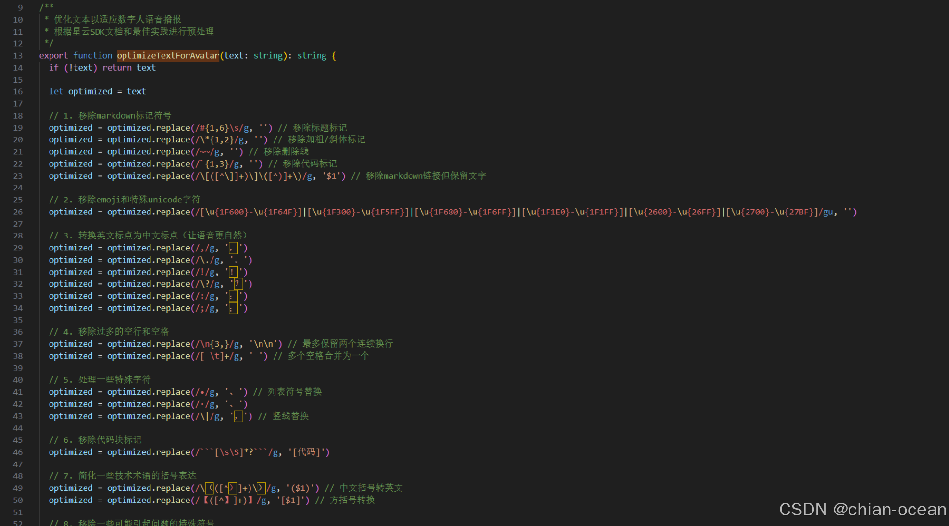Click the comment '根据星云SDK文档和最佳实践进行预处理'

[134, 31]
